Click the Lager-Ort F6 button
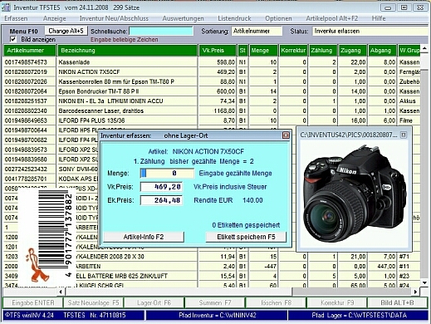This screenshot has width=431, height=324. tap(154, 302)
